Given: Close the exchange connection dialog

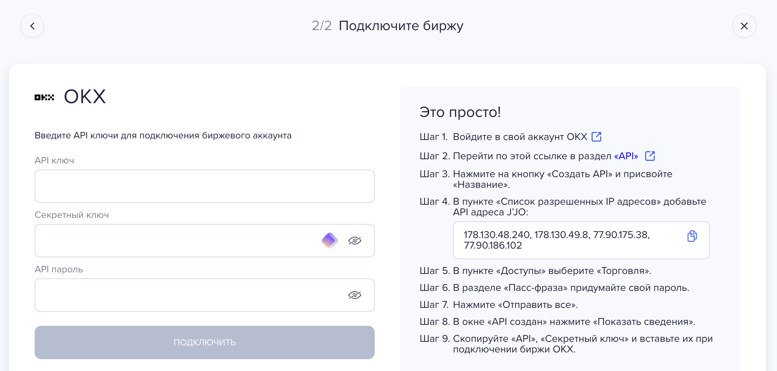Looking at the screenshot, I should [x=744, y=26].
